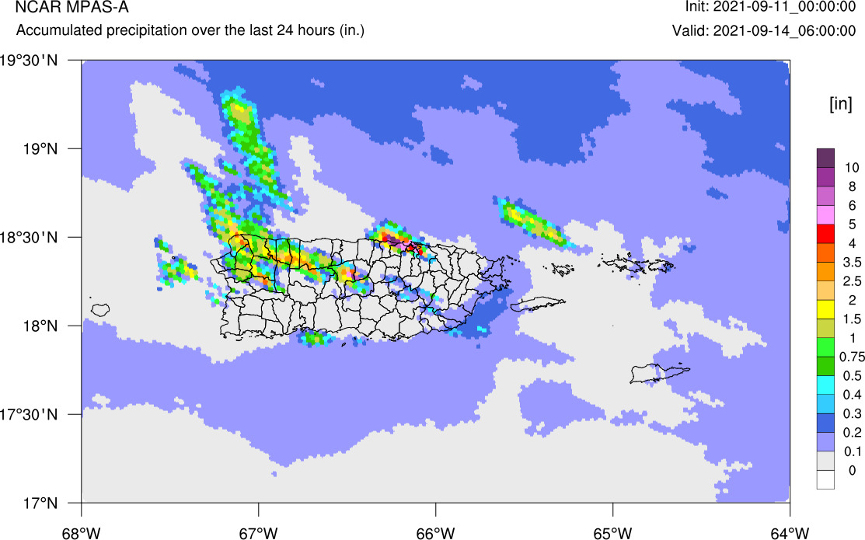This screenshot has width=865, height=540.
Task: Select the purple swatch between 8 and 10
Action: tap(825, 177)
